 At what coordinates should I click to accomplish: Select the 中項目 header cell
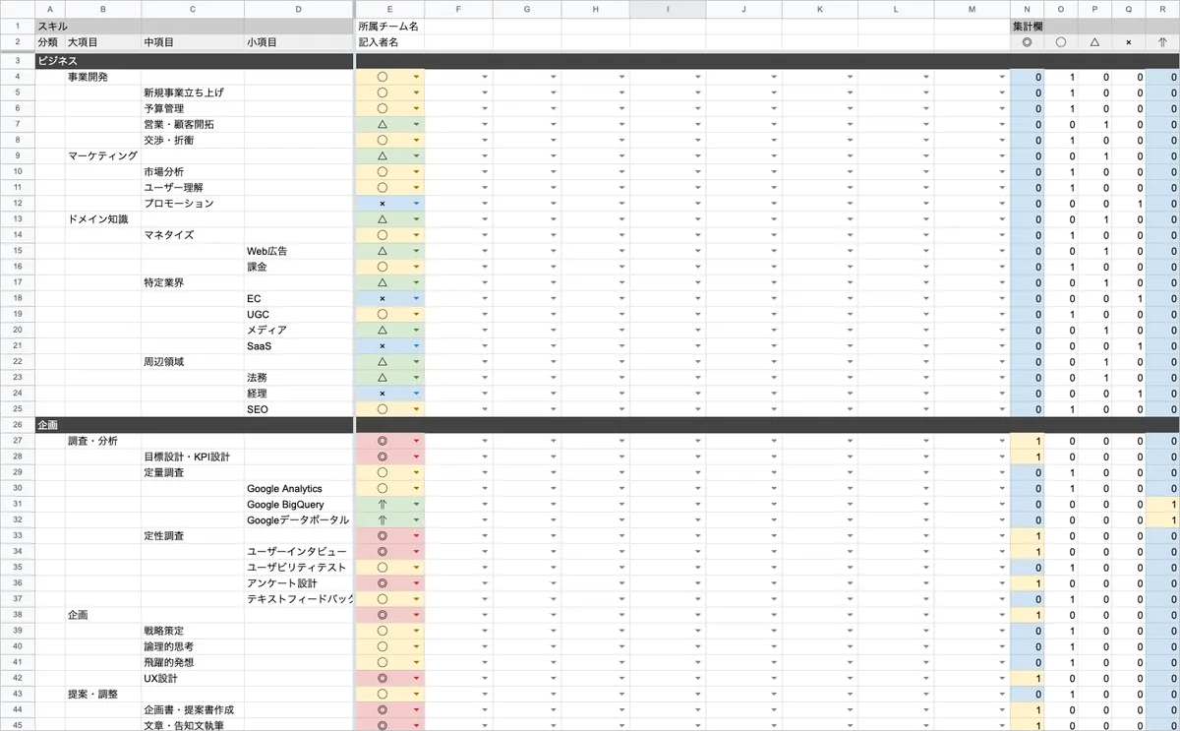coord(193,42)
